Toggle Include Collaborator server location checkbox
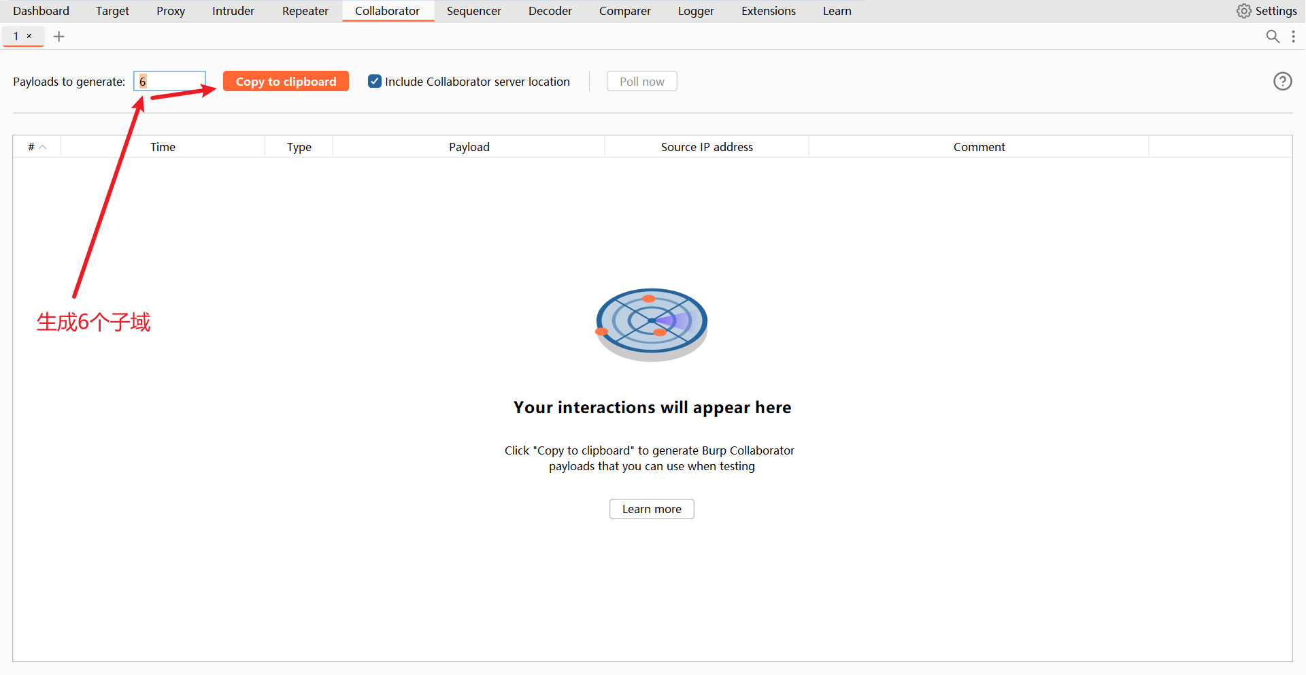1306x675 pixels. point(375,82)
